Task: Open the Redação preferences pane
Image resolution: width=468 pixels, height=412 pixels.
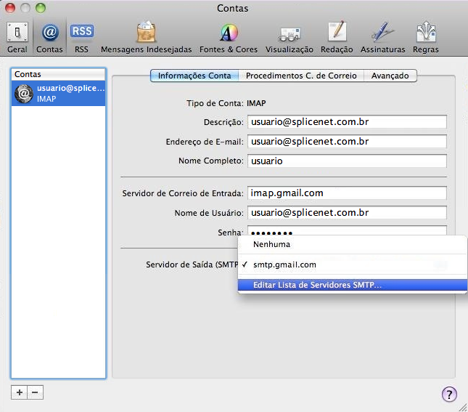Action: coord(337,36)
